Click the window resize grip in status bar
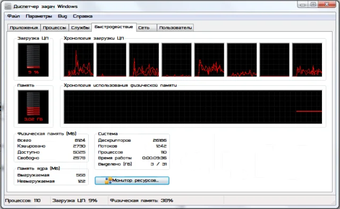 click(333, 202)
